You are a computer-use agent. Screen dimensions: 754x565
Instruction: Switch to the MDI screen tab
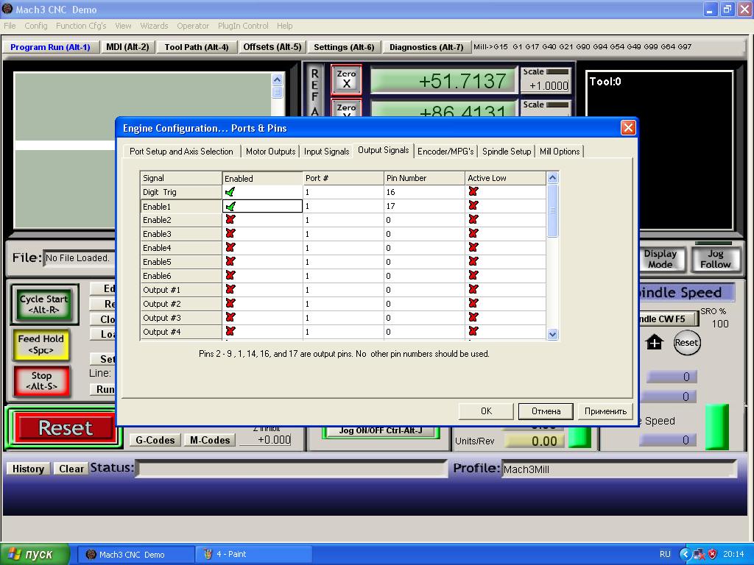coord(127,47)
